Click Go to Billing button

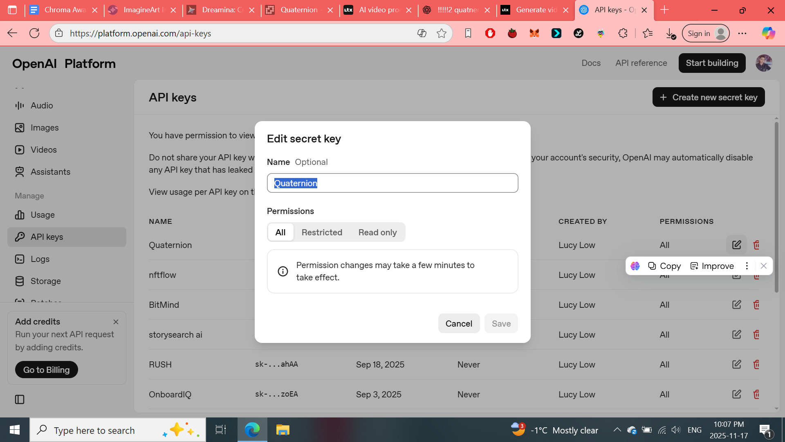[47, 370]
